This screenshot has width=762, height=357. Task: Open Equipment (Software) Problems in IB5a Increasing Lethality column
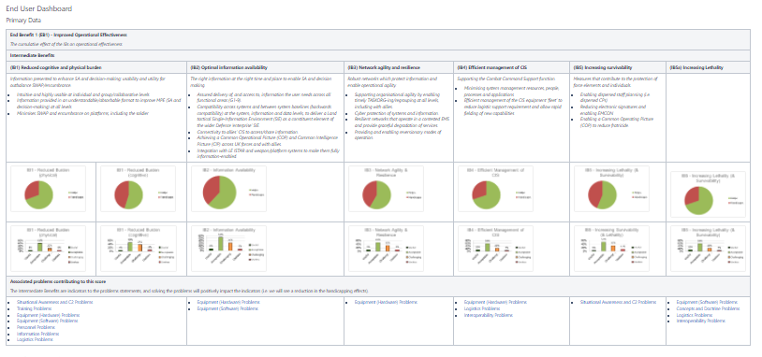707,302
